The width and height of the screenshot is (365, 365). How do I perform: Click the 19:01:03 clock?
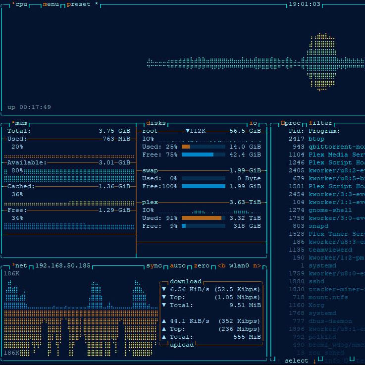[305, 4]
